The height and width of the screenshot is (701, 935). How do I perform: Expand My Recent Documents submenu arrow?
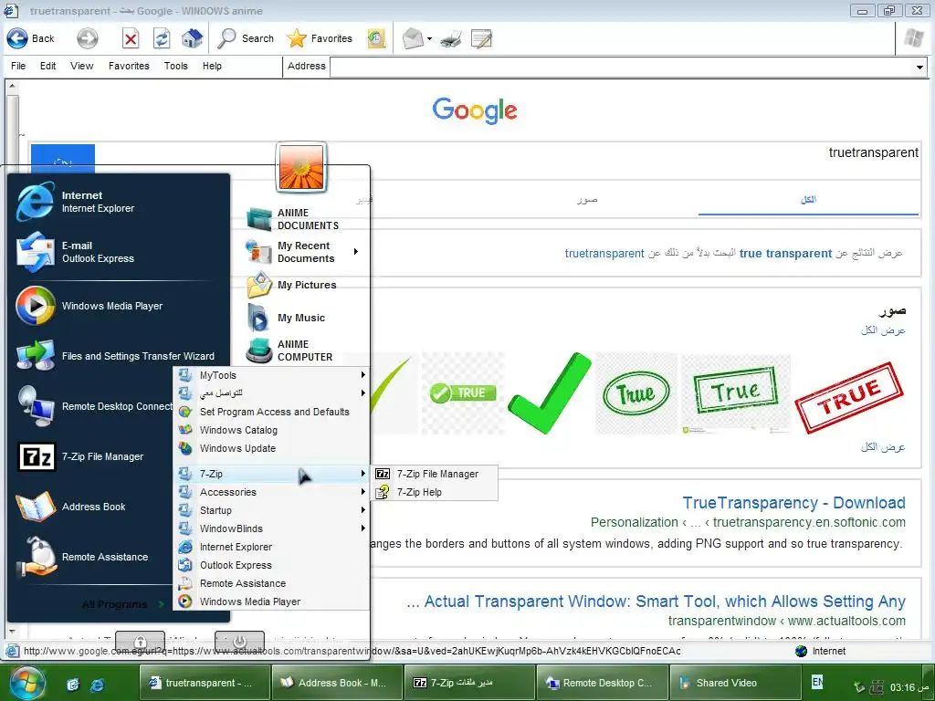[356, 252]
